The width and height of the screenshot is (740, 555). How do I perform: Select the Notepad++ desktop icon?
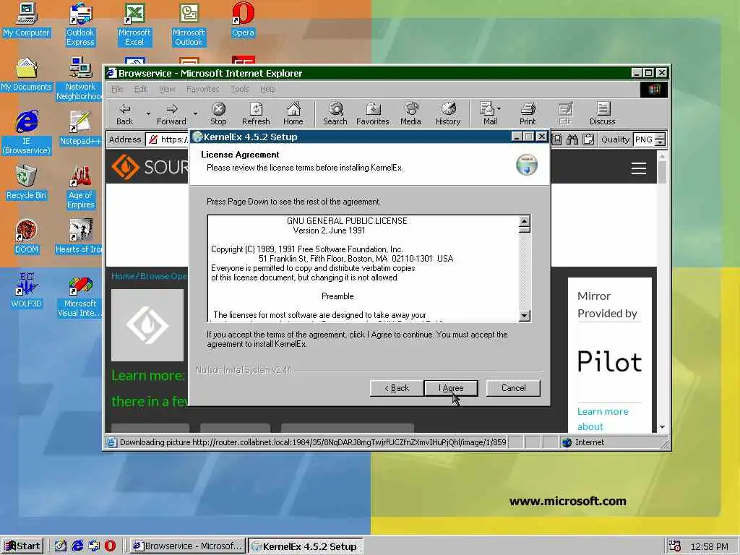[x=80, y=129]
